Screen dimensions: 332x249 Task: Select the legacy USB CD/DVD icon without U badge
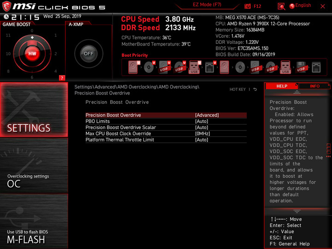click(x=270, y=67)
